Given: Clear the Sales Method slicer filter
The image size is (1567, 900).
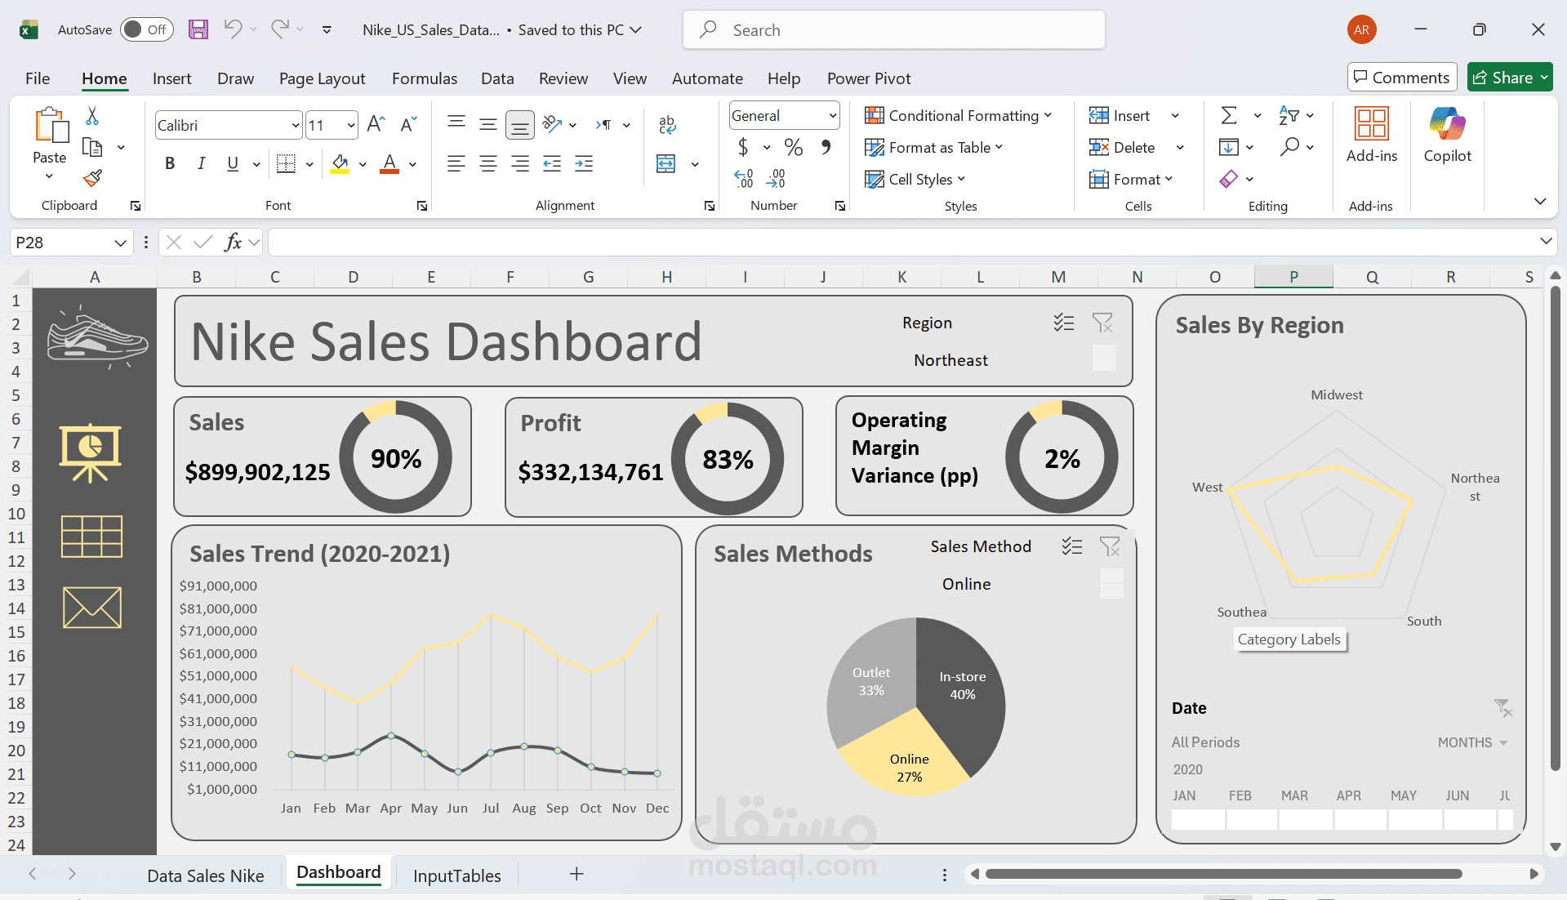Looking at the screenshot, I should [1110, 546].
